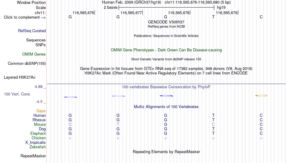Click the T base in the Elephant row

point(213,134)
